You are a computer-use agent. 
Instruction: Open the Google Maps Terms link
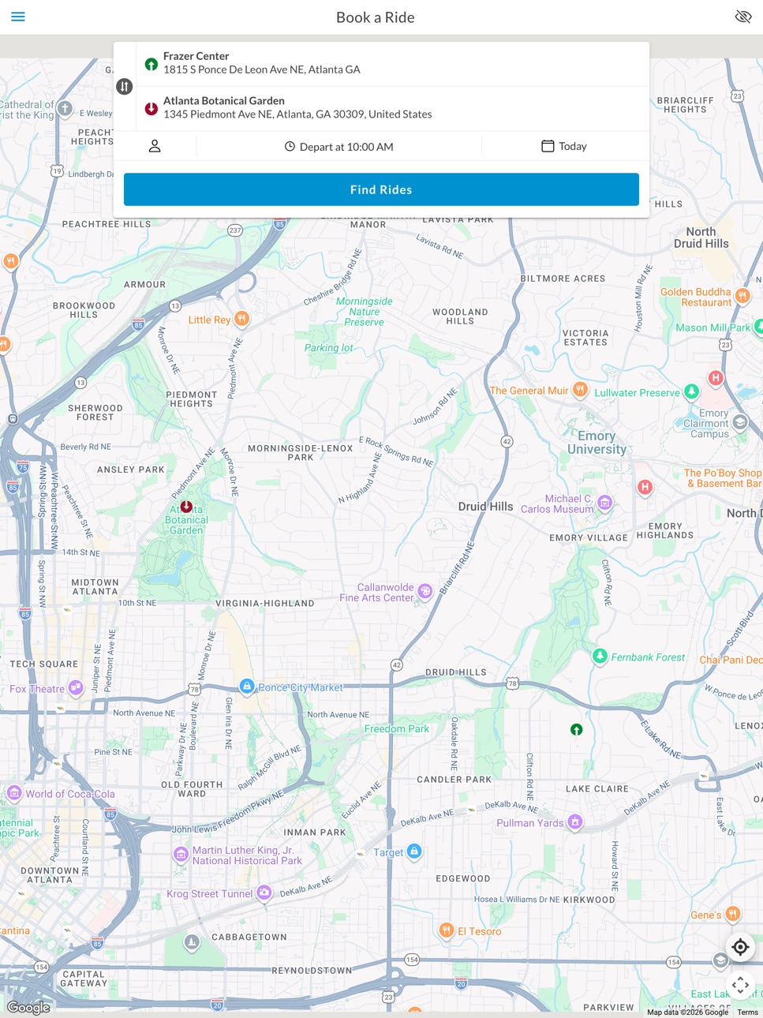pyautogui.click(x=748, y=1012)
